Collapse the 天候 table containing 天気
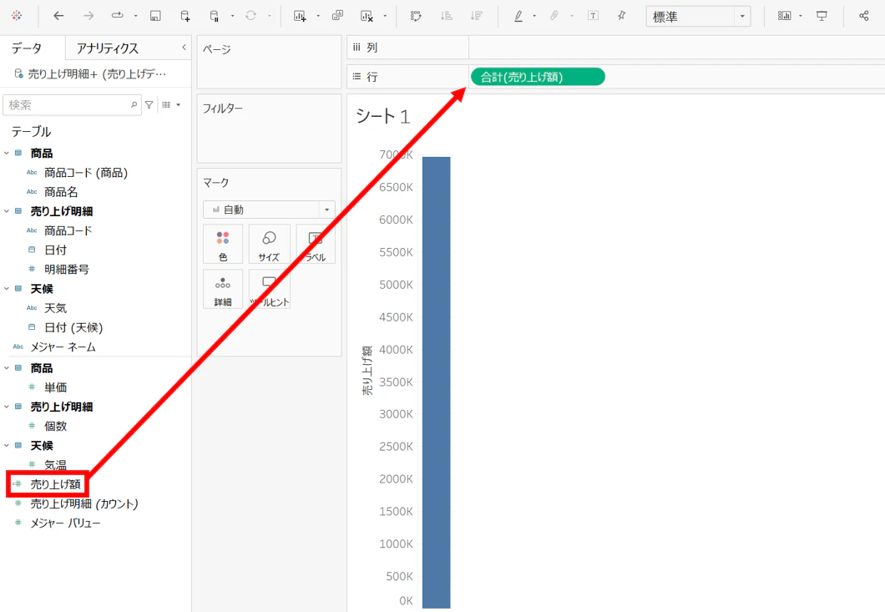 pos(6,289)
